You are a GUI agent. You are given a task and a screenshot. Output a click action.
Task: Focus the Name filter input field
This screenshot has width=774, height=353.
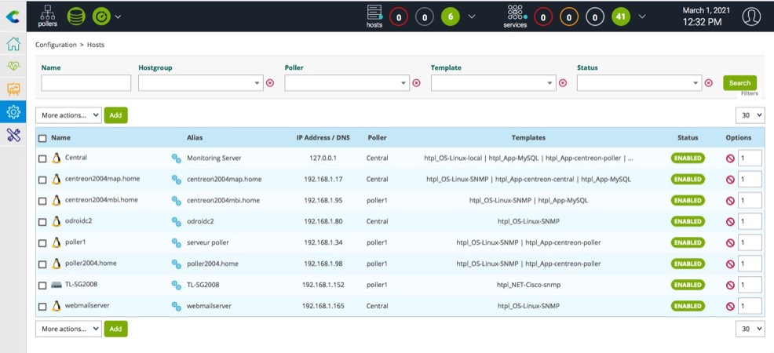click(x=86, y=83)
